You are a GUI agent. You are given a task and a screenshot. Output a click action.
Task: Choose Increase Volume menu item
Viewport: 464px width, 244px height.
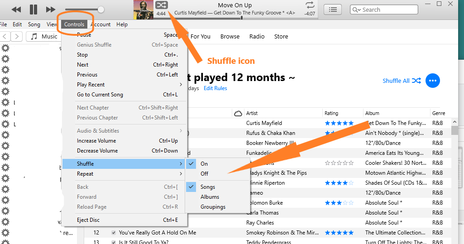click(x=124, y=141)
